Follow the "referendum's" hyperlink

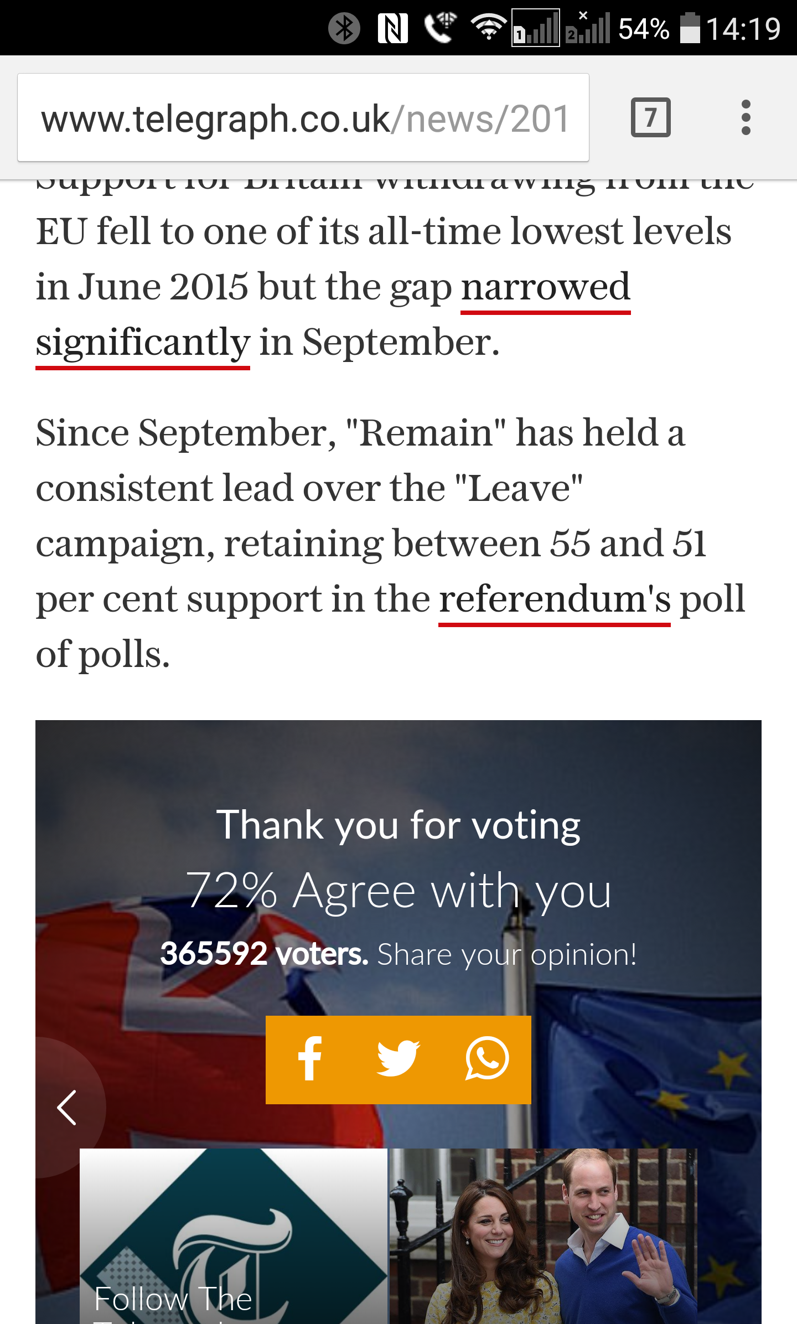(x=554, y=599)
